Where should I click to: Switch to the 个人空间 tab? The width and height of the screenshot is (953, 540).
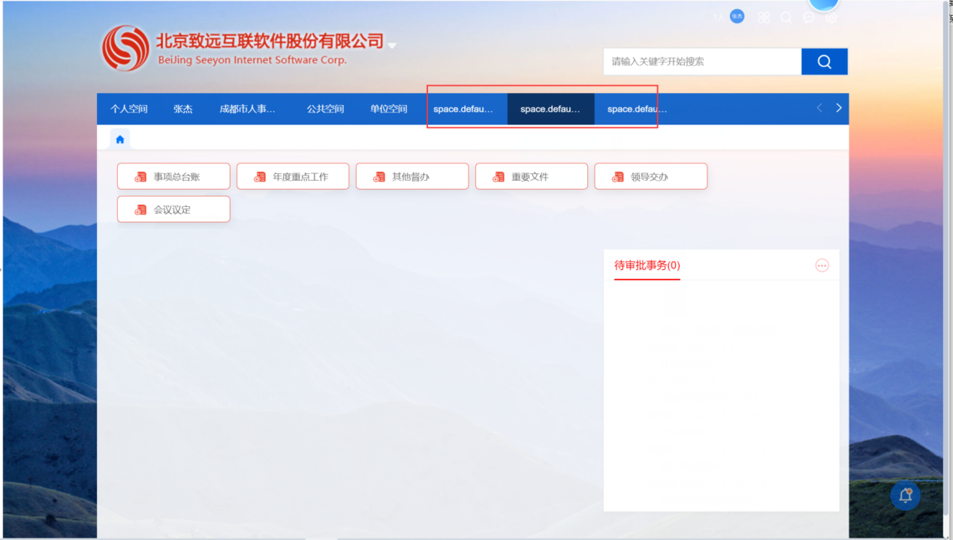(x=129, y=109)
